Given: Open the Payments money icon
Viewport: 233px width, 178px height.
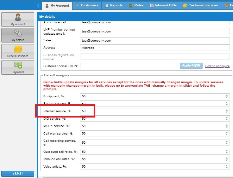Looking at the screenshot, I should [18, 66].
